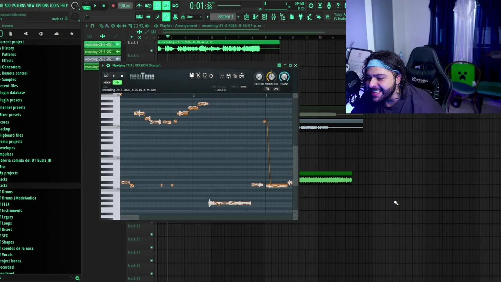Image resolution: width=501 pixels, height=282 pixels.
Task: Toggle PAT/SONG mode switch
Action: coord(87,6)
